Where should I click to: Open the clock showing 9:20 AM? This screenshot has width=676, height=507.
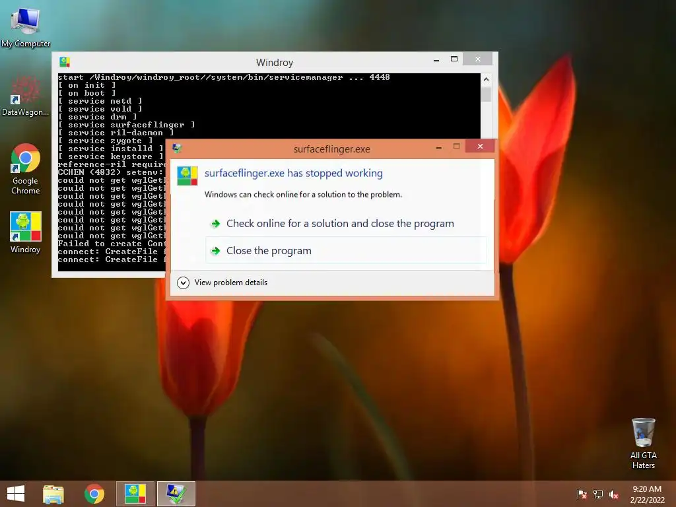coord(647,494)
